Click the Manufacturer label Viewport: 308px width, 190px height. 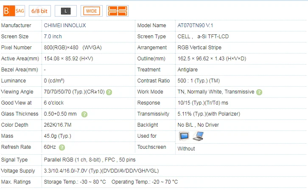tap(16, 26)
